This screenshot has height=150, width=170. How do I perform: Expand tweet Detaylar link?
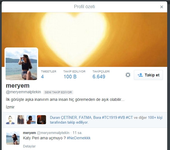[x=29, y=146]
